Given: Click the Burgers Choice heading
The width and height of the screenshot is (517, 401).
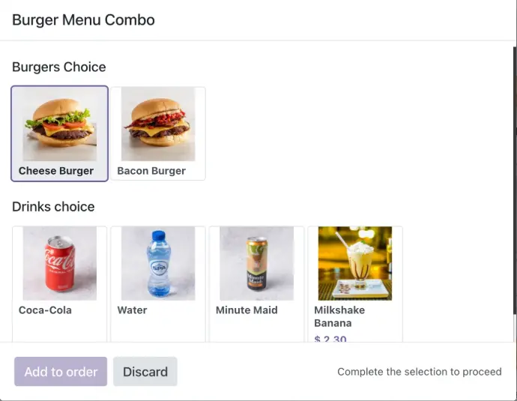Looking at the screenshot, I should tap(59, 67).
